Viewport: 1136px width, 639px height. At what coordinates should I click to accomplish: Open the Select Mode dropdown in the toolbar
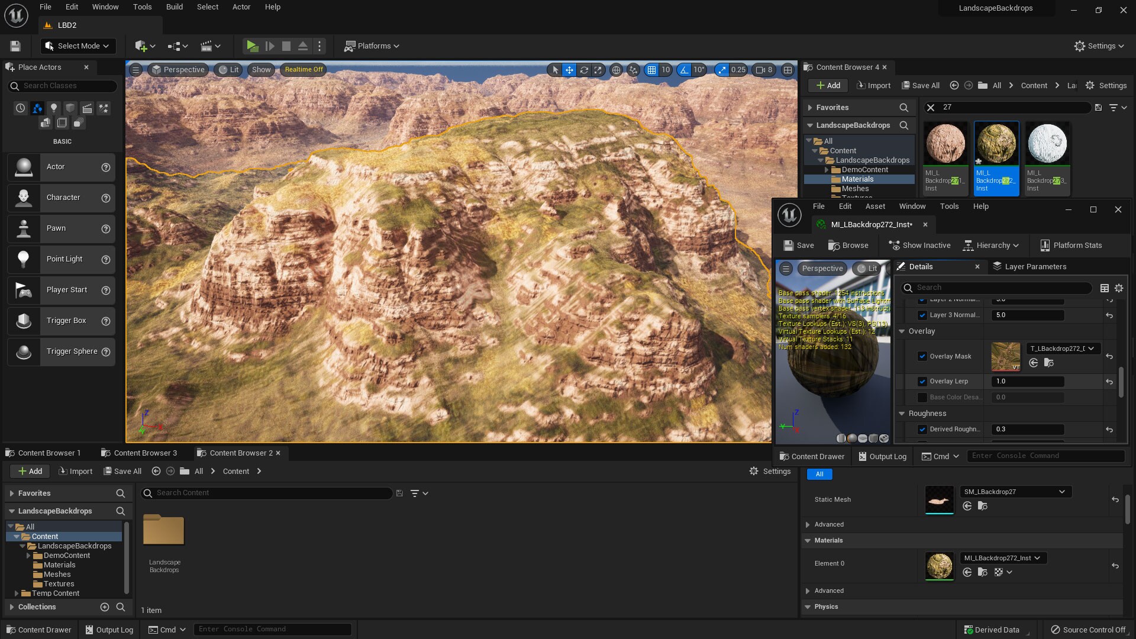tap(78, 46)
